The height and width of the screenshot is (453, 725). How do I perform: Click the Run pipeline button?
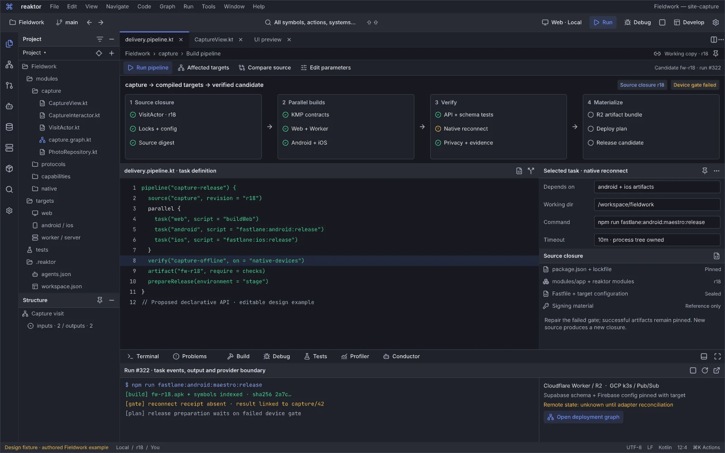pos(148,67)
